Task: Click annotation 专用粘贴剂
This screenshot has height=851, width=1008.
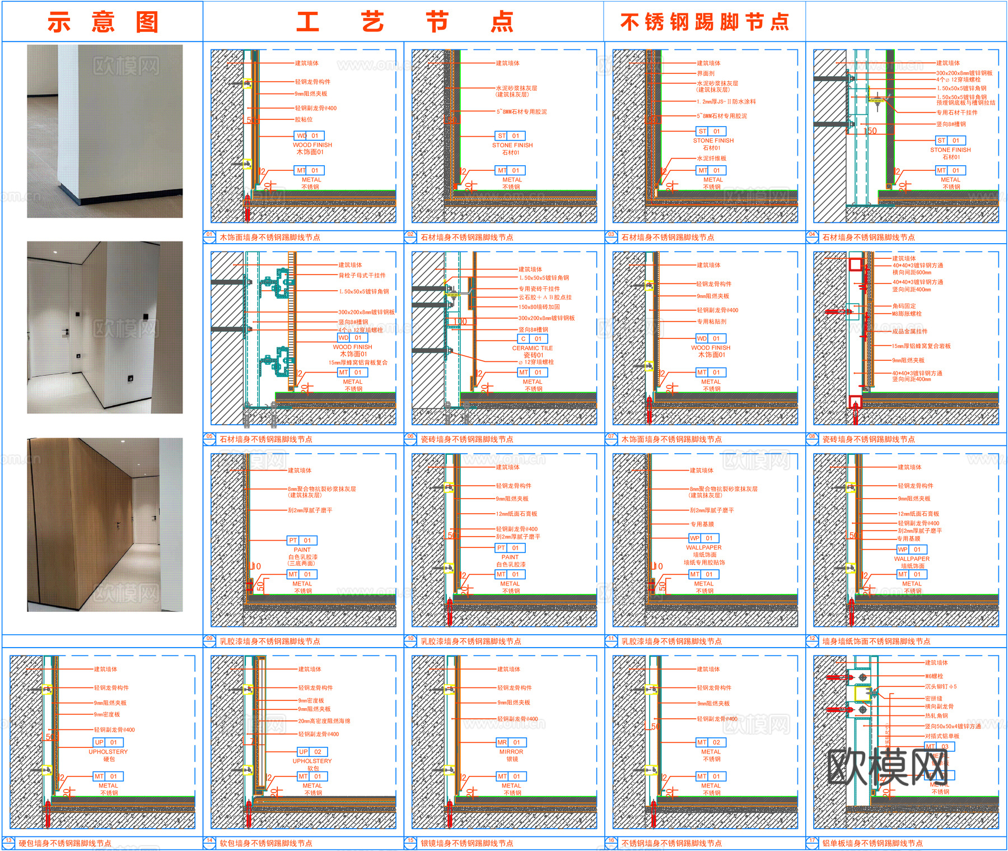Action: point(711,322)
